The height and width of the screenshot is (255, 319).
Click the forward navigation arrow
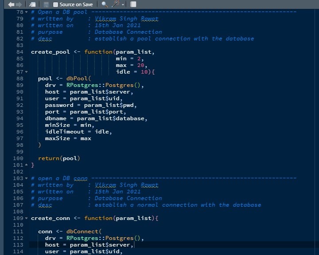point(19,4)
